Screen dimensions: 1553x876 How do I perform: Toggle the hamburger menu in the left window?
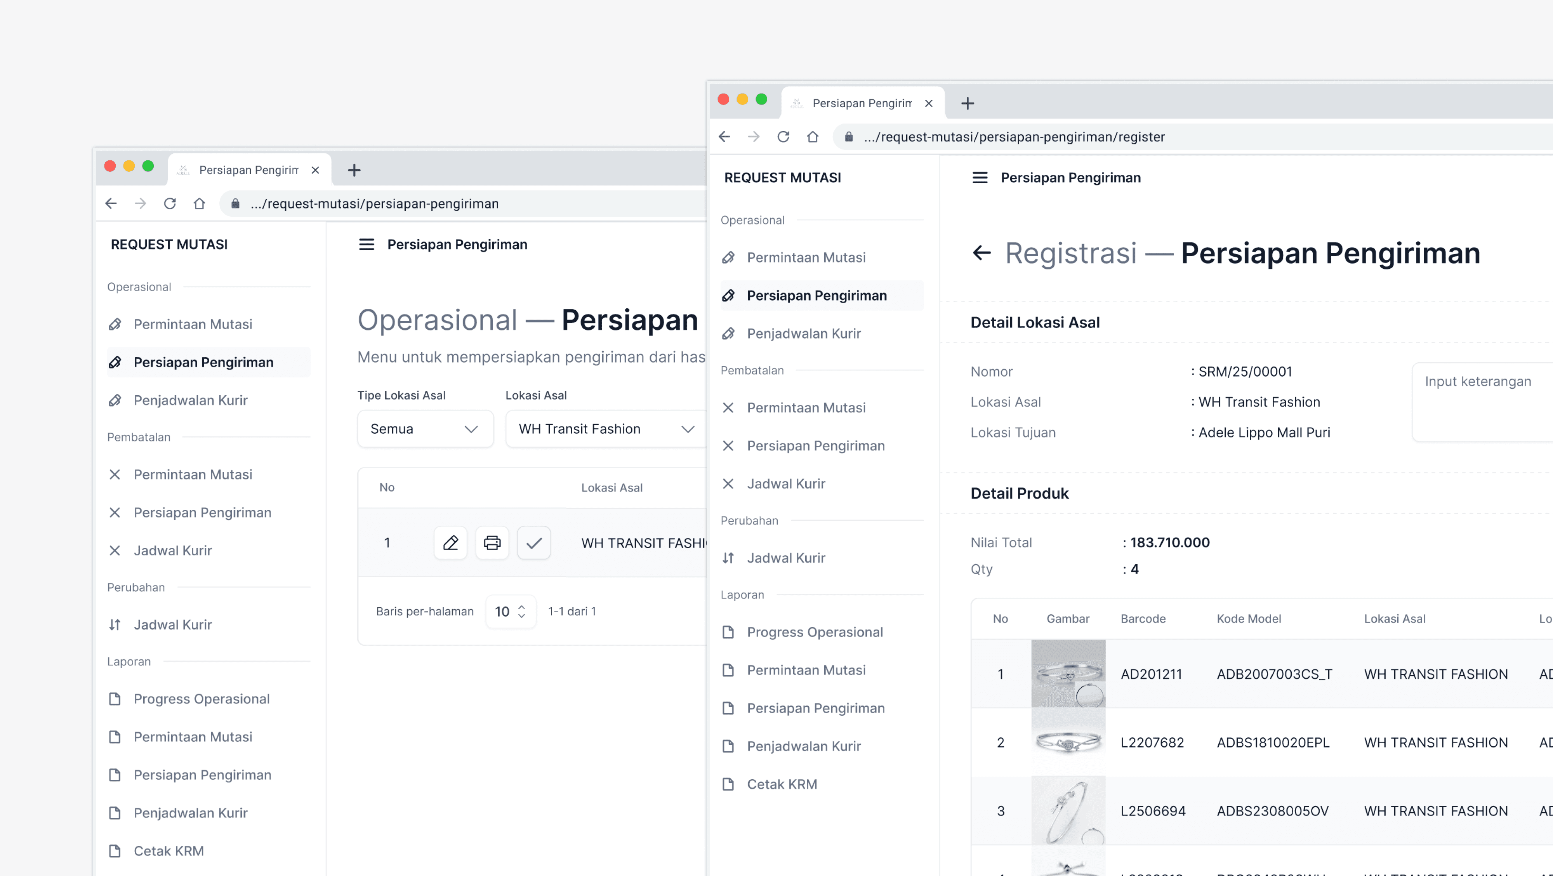(367, 244)
